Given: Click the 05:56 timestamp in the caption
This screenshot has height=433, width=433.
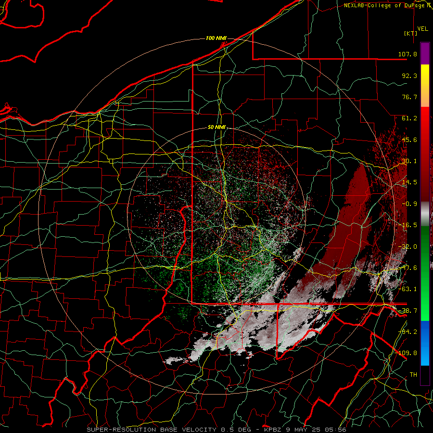Looking at the screenshot, I should point(335,430).
